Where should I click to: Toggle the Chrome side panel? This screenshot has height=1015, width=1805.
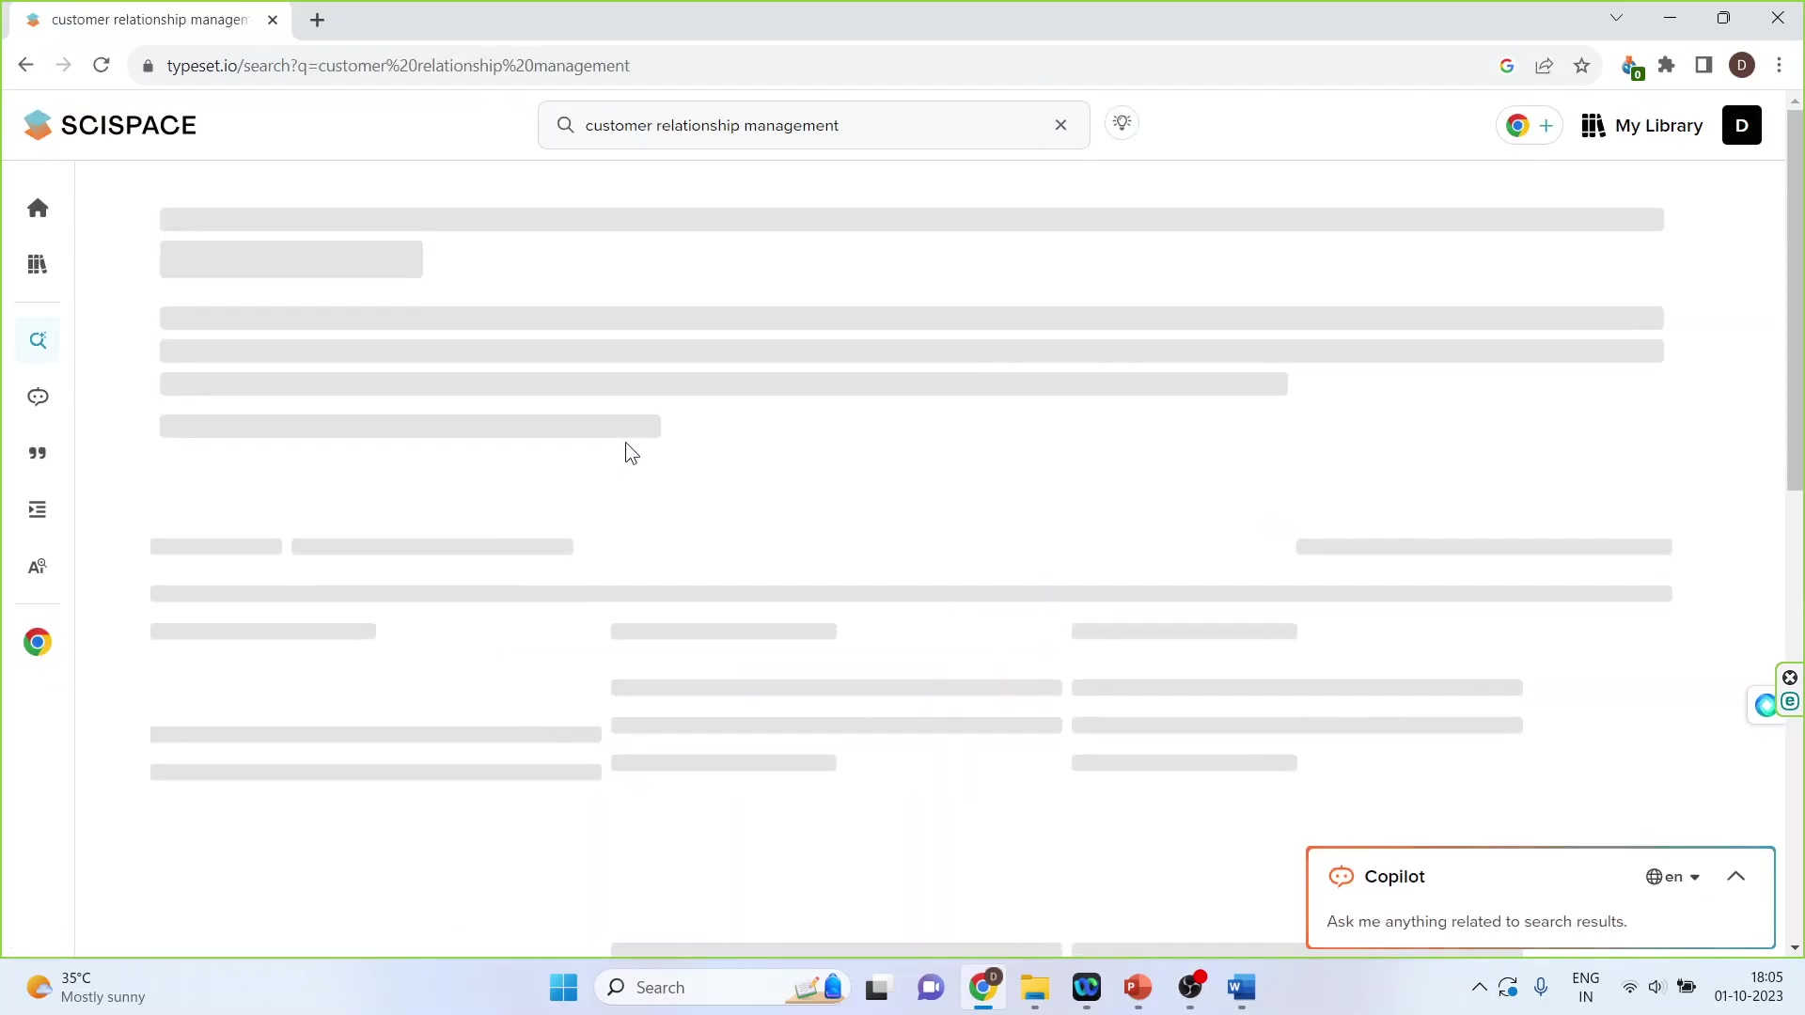coord(1704,65)
